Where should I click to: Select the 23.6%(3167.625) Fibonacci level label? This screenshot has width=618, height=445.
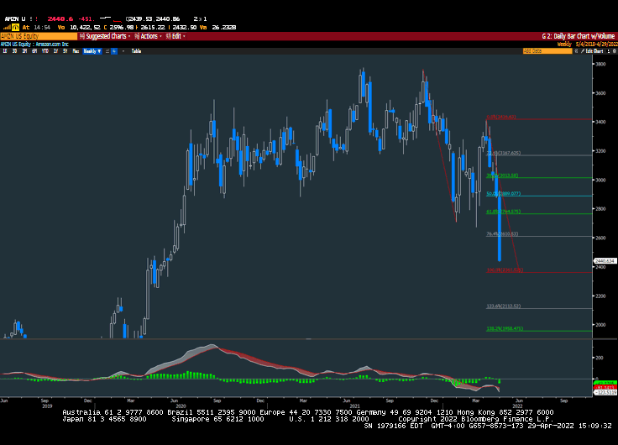[x=503, y=153]
